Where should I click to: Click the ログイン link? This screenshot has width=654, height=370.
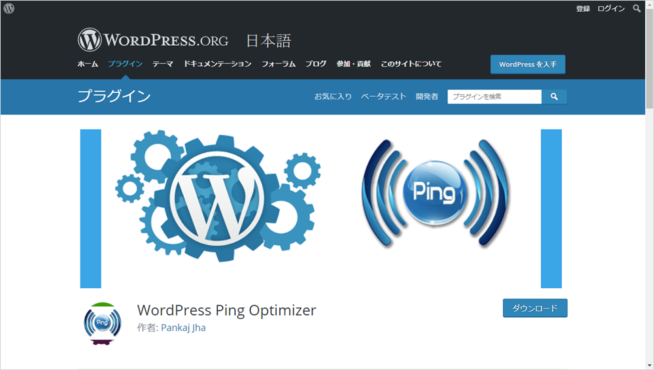pos(611,8)
